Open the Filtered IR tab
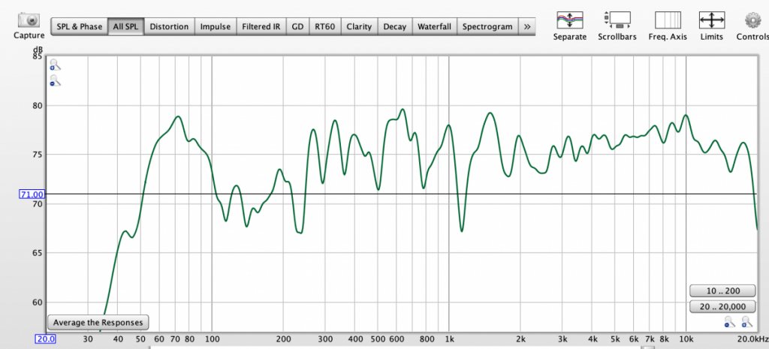 [261, 26]
